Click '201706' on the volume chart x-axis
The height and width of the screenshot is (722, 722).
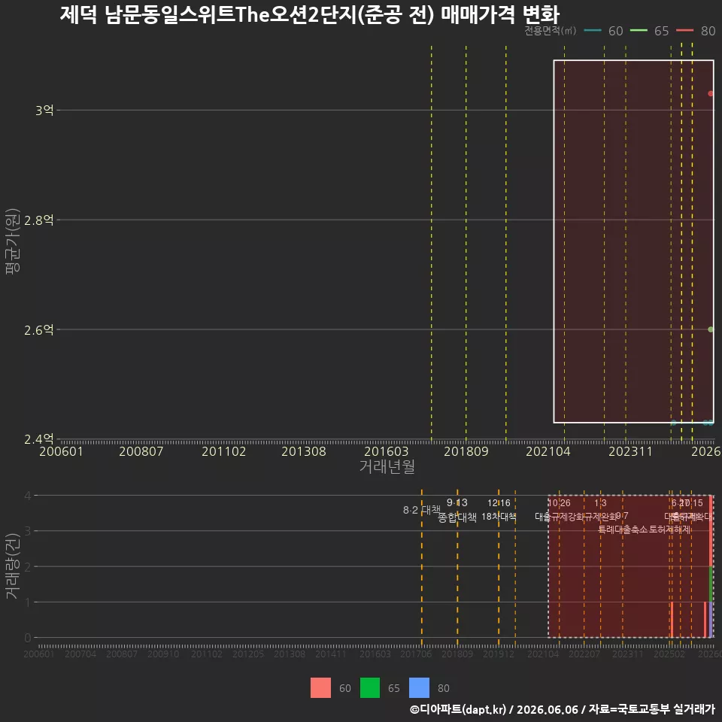click(x=416, y=654)
